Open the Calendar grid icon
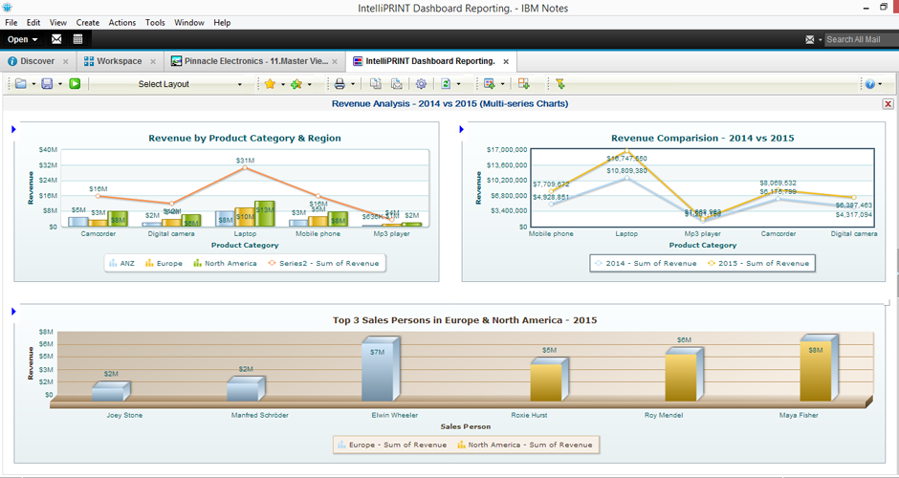Image resolution: width=899 pixels, height=478 pixels. [x=77, y=39]
